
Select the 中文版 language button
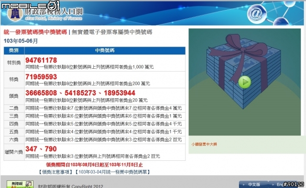pyautogui.click(x=254, y=184)
